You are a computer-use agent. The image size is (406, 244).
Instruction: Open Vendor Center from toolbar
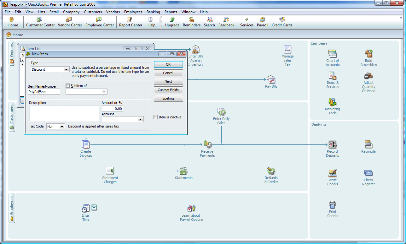70,22
